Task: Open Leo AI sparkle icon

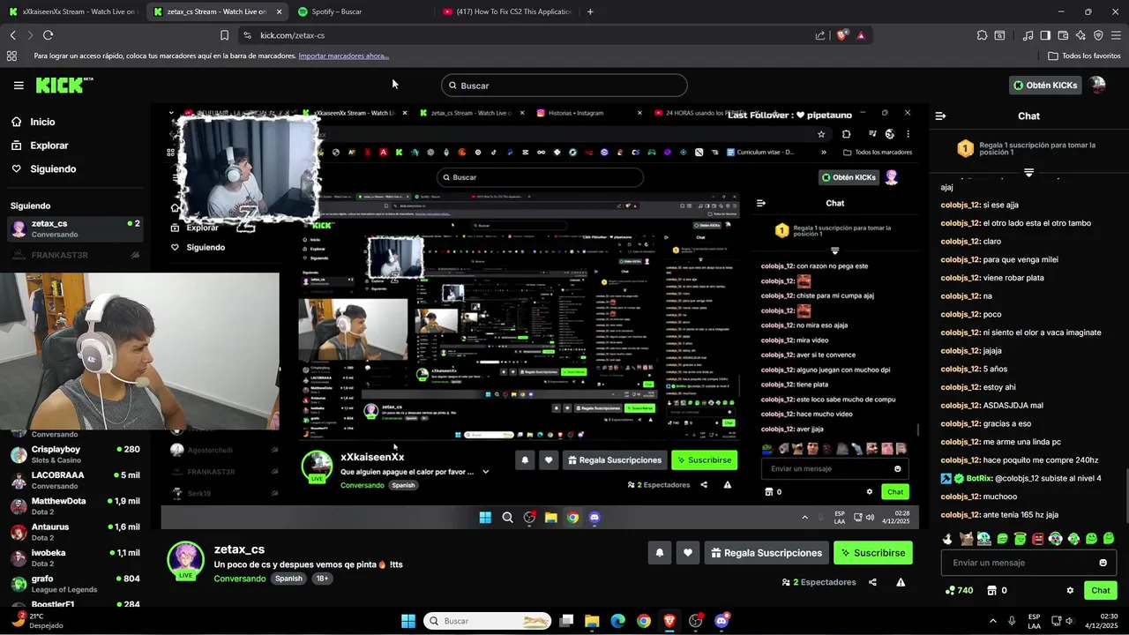Action: click(1080, 35)
